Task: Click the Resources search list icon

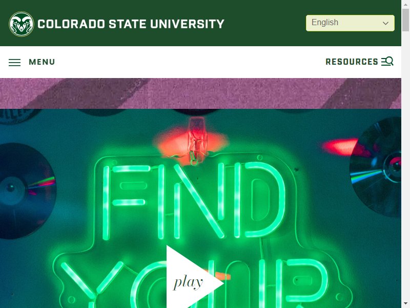Action: (387, 61)
